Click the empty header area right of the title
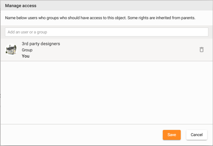Viewport: 213px width, 146px height. [x=124, y=6]
